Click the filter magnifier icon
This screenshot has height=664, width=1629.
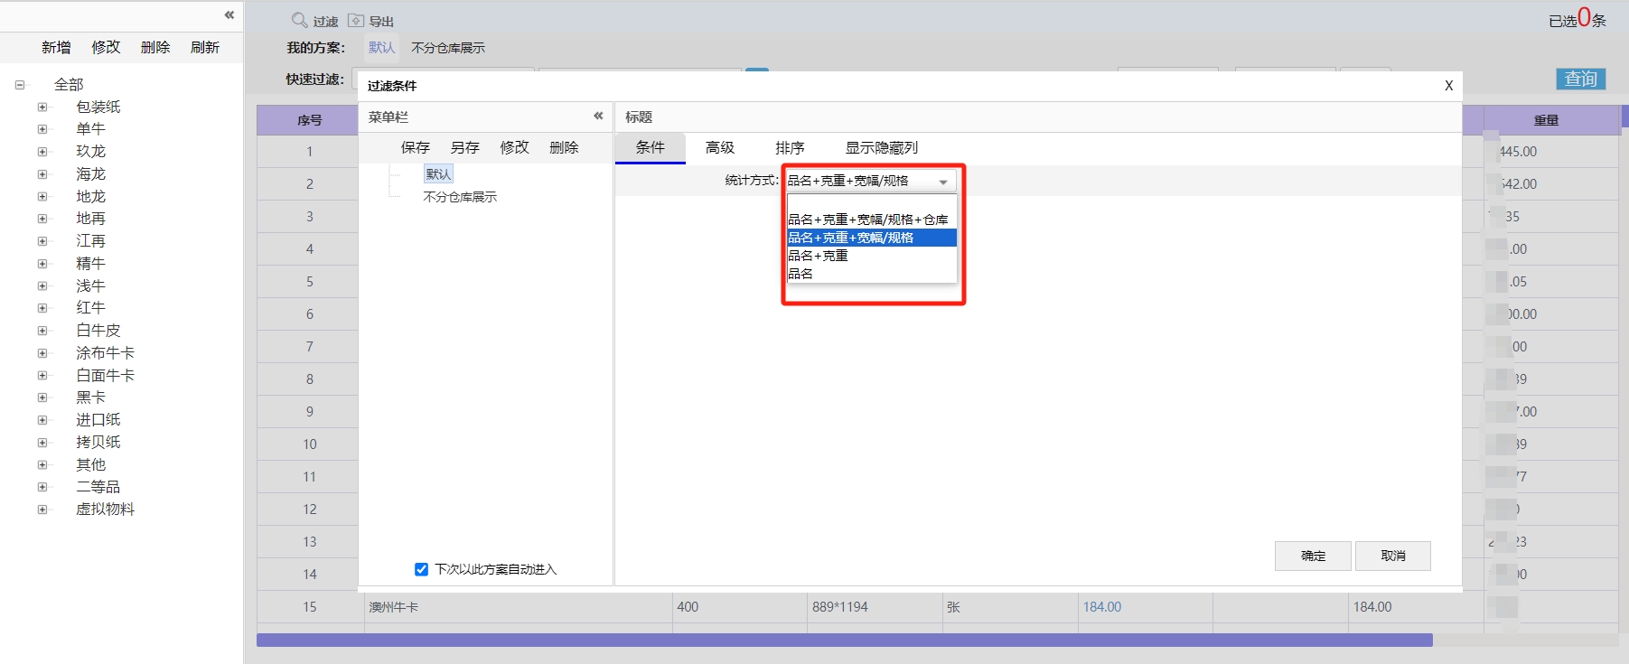tap(299, 20)
